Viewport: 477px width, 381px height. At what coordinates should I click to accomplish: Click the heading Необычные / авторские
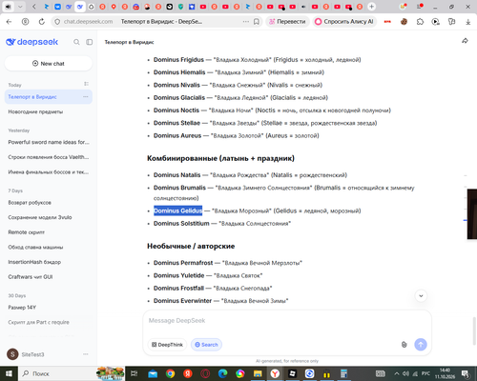[191, 246]
